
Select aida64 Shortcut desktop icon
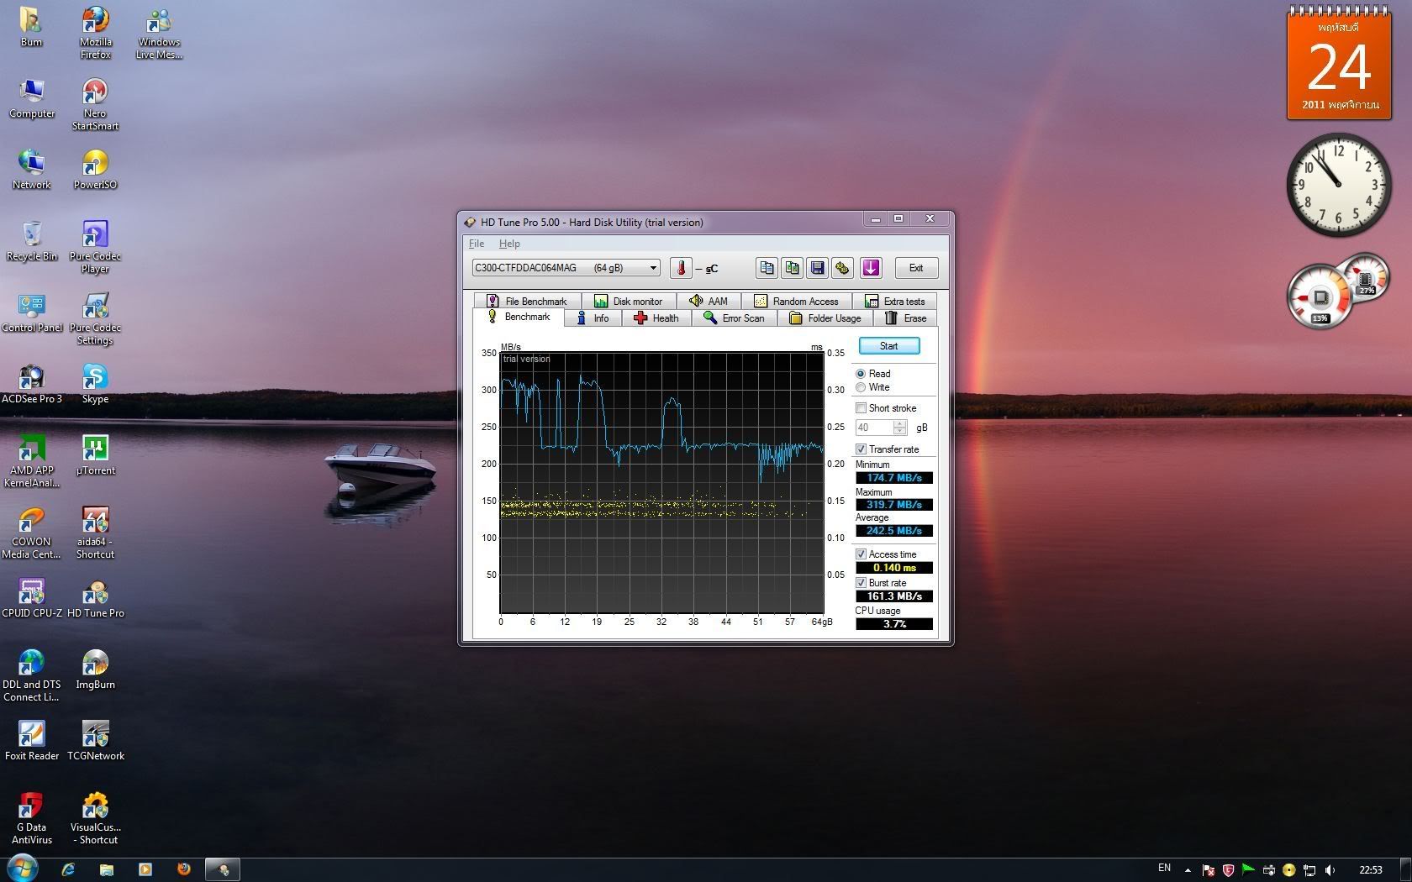pos(95,533)
